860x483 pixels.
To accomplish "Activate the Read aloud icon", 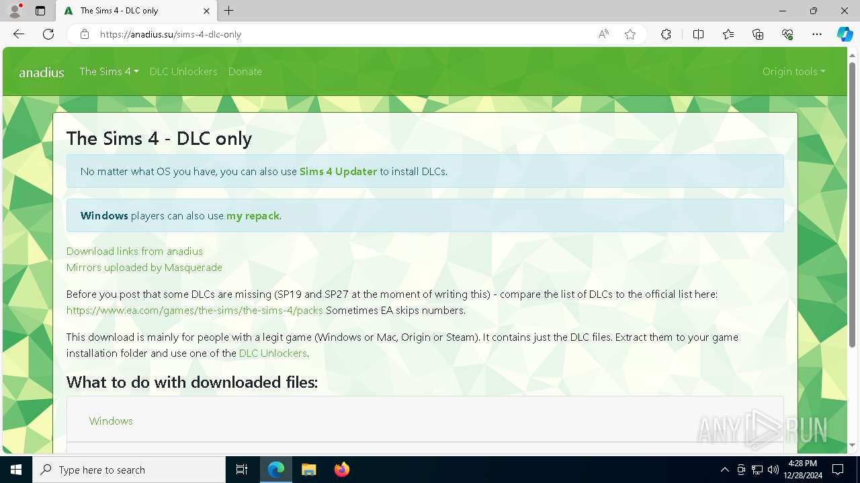I will coord(603,34).
